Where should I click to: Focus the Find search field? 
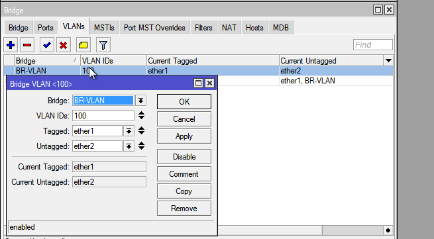[373, 45]
